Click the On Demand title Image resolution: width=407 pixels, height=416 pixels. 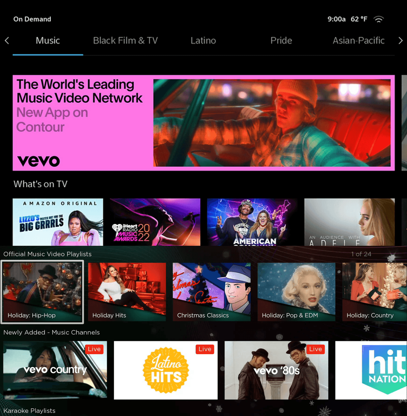[x=32, y=19]
